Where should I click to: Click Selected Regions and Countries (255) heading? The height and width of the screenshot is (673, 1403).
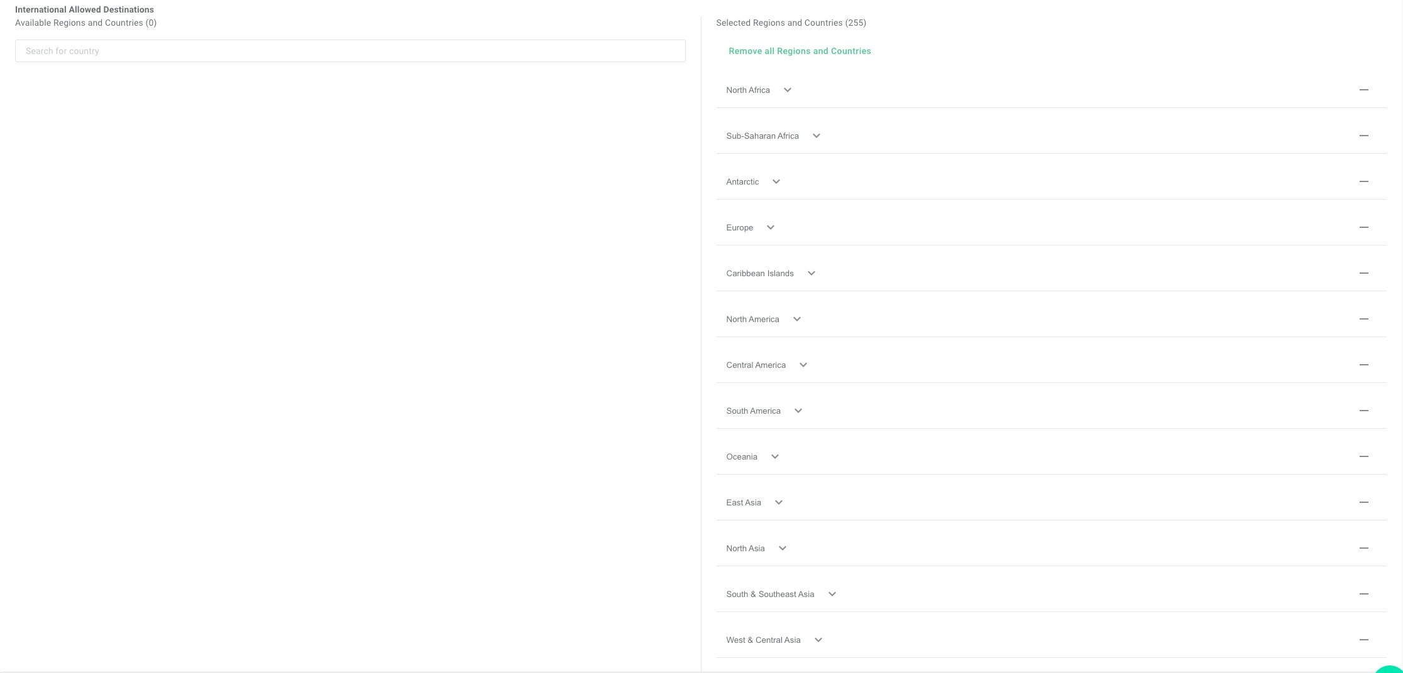(791, 23)
